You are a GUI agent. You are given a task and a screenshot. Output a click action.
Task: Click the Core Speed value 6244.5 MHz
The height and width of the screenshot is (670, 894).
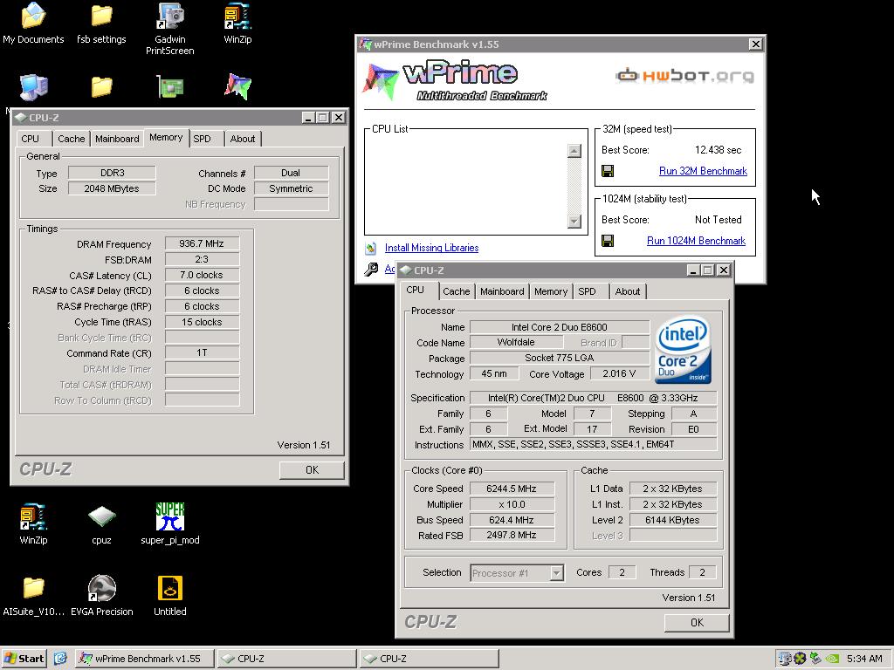click(512, 489)
